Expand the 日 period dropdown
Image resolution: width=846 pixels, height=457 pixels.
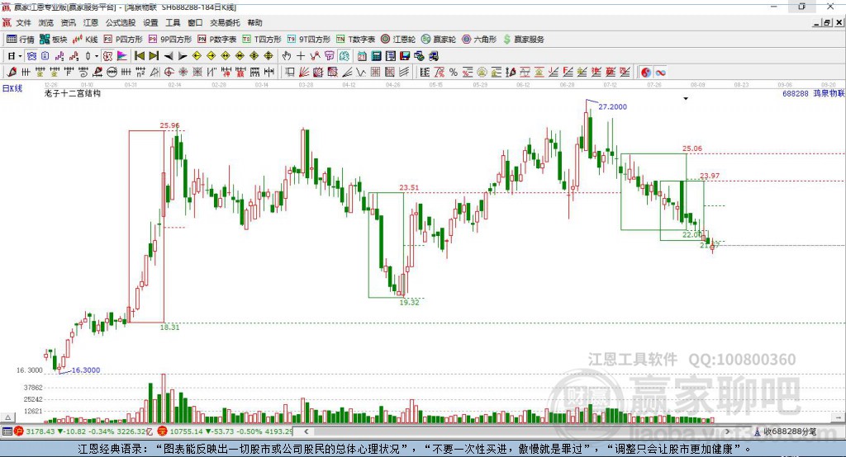coord(20,56)
